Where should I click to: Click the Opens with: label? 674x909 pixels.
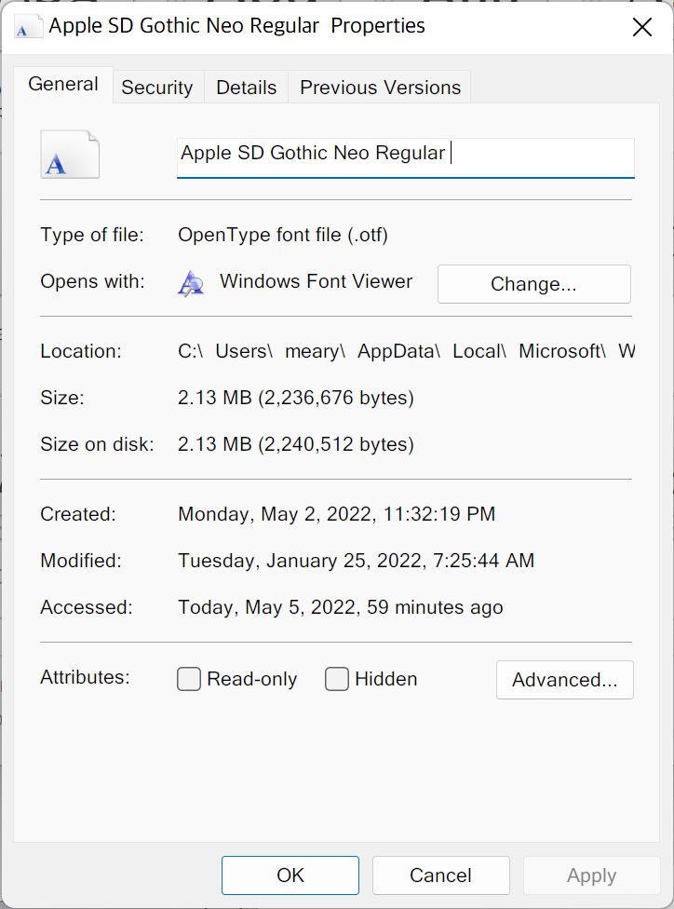(x=92, y=281)
